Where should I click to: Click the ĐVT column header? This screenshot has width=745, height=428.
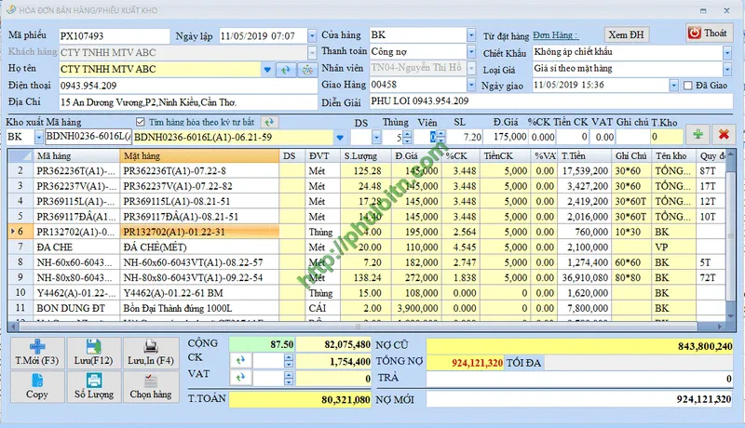click(x=322, y=155)
